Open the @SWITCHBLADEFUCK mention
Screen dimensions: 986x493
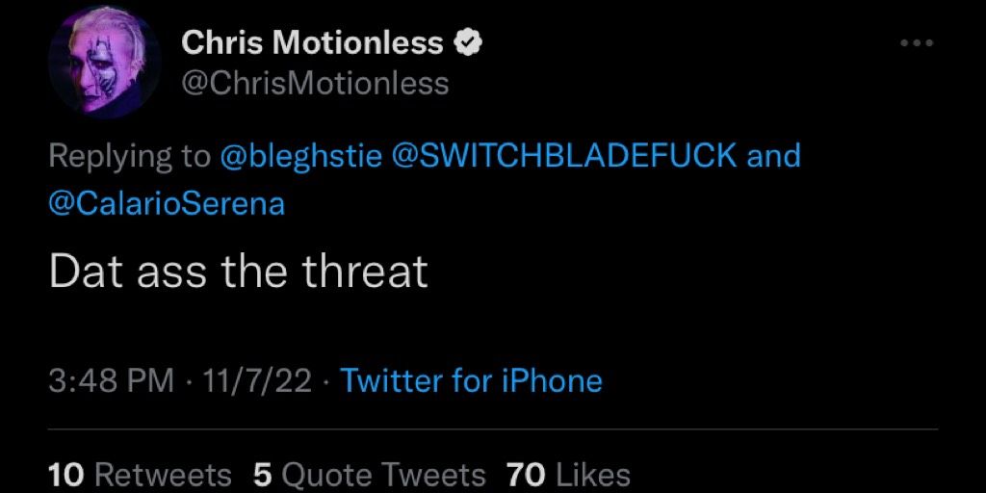point(564,156)
